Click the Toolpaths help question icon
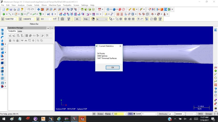 click(x=47, y=36)
